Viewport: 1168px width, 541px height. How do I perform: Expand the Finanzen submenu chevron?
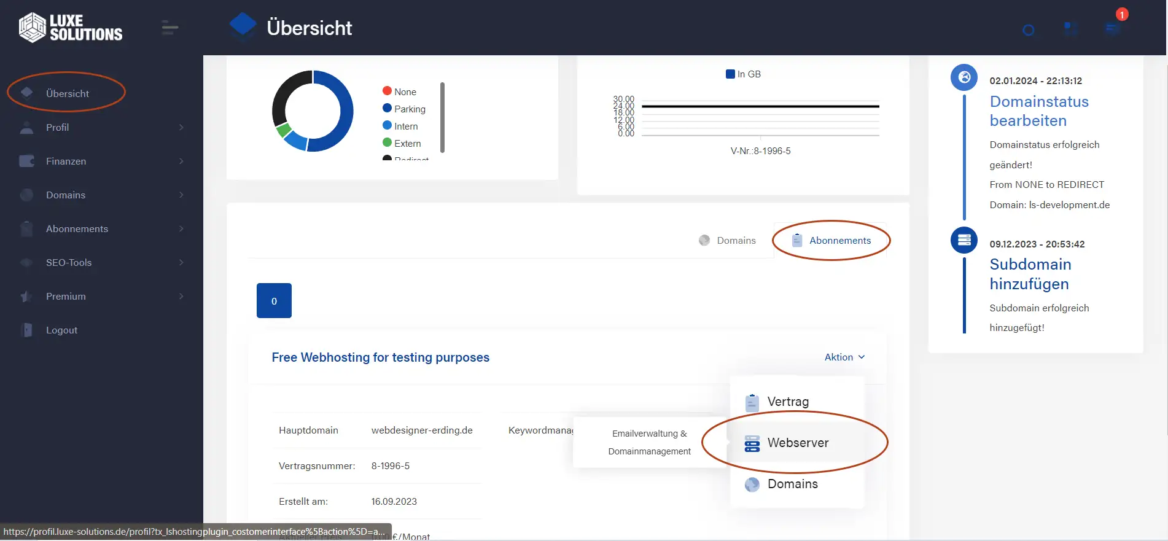[x=181, y=161]
